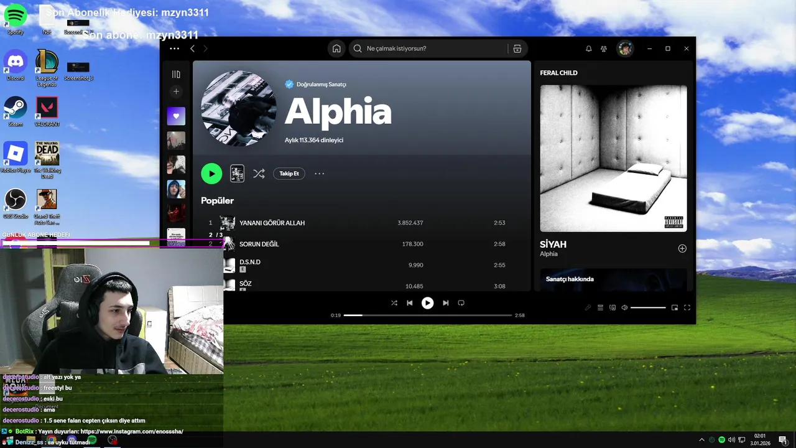The width and height of the screenshot is (796, 448).
Task: Toggle repeat in the player bar
Action: coord(461,303)
